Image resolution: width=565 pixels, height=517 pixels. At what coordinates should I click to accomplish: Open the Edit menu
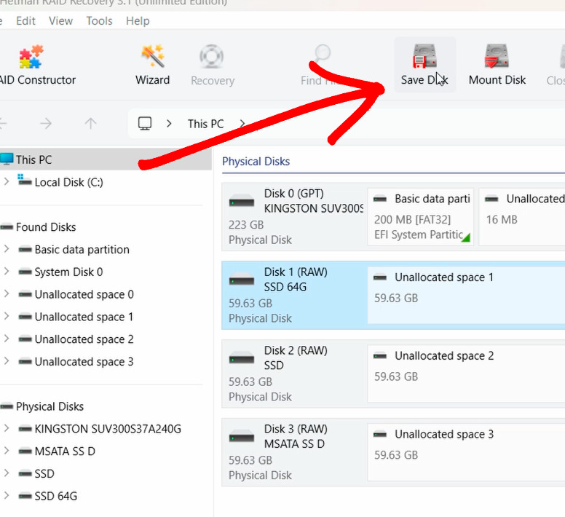click(x=25, y=21)
